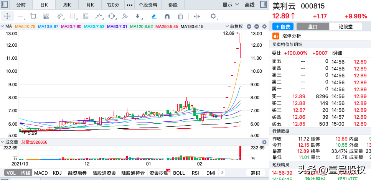Screen dimensions: 371x180
Task: Select the rectangle shape drawing tool
Action: [x=33, y=16]
